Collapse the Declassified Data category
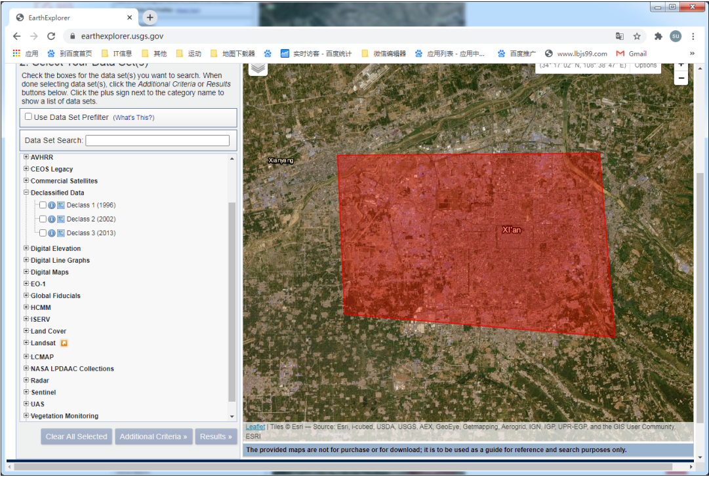 click(26, 193)
